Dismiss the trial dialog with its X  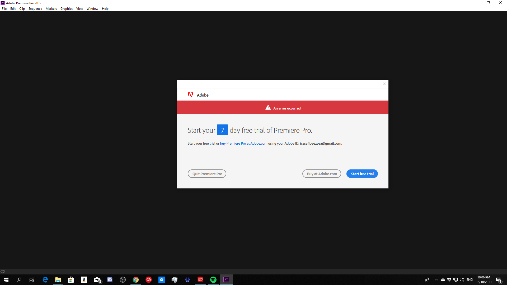click(384, 84)
